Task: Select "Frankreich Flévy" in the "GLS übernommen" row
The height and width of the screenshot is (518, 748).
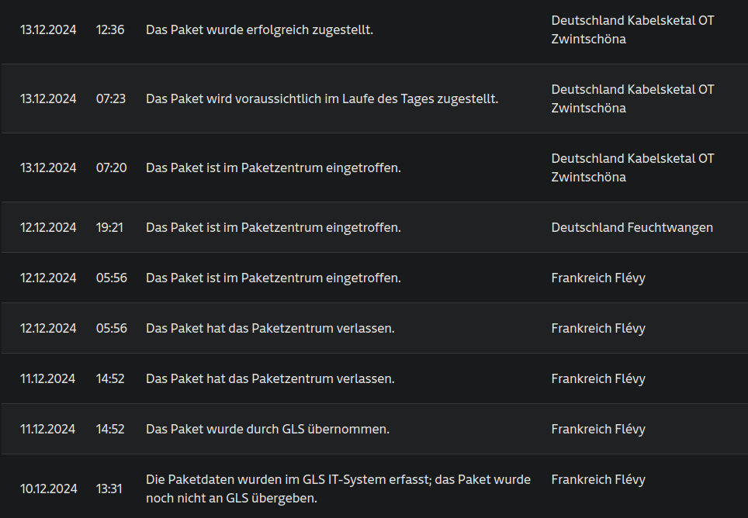Action: [x=597, y=430]
